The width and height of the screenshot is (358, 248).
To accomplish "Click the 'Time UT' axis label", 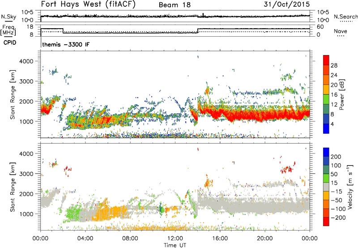I will tap(175, 245).
